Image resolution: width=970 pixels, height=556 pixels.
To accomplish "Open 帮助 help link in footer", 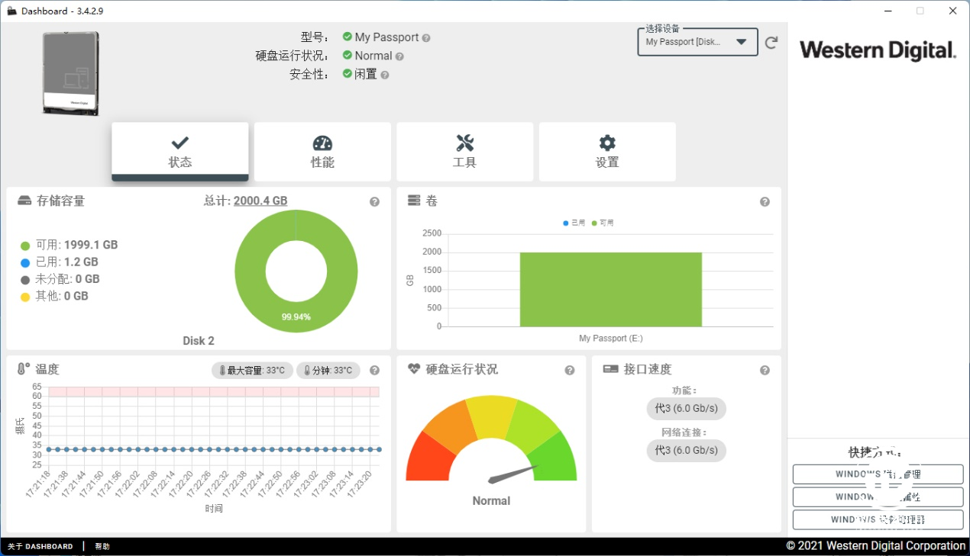I will [102, 546].
